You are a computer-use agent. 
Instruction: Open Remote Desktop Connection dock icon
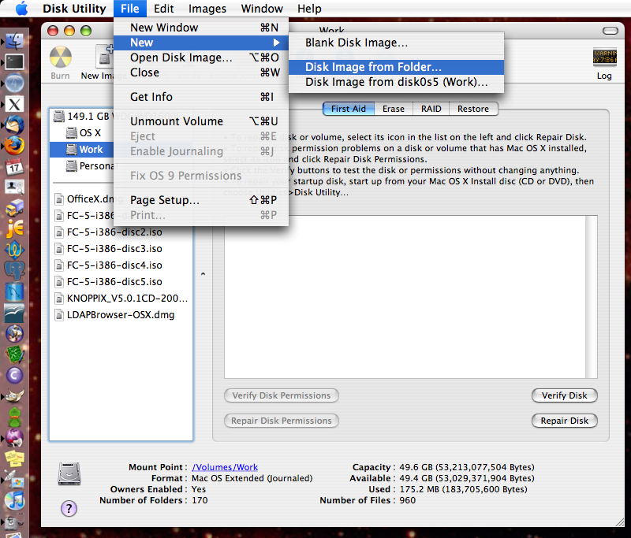click(14, 480)
